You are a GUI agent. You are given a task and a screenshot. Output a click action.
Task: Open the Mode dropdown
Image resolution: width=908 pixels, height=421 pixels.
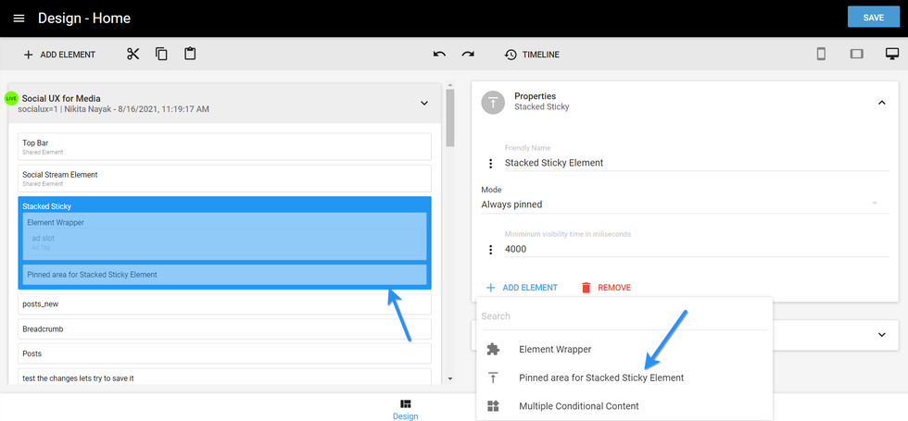[x=679, y=204]
